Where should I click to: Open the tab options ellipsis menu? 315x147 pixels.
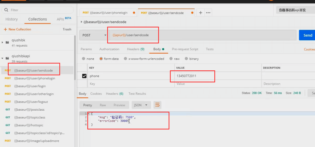pyautogui.click(x=208, y=13)
